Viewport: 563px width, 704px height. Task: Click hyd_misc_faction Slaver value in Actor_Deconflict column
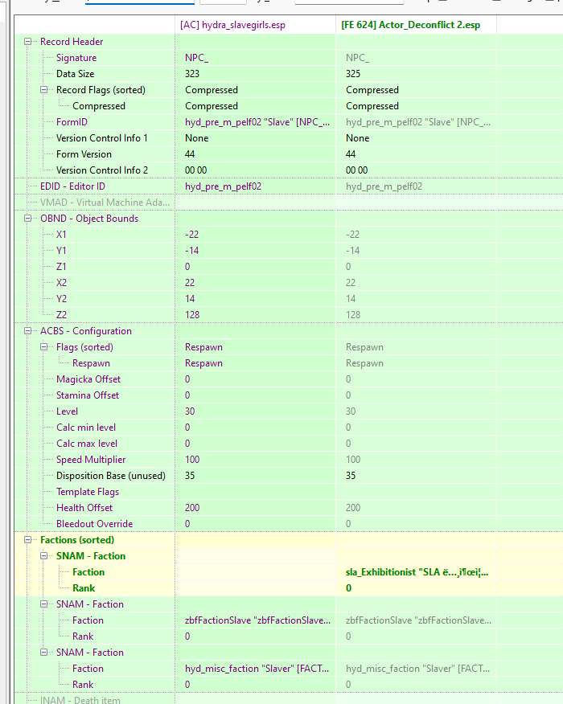418,669
